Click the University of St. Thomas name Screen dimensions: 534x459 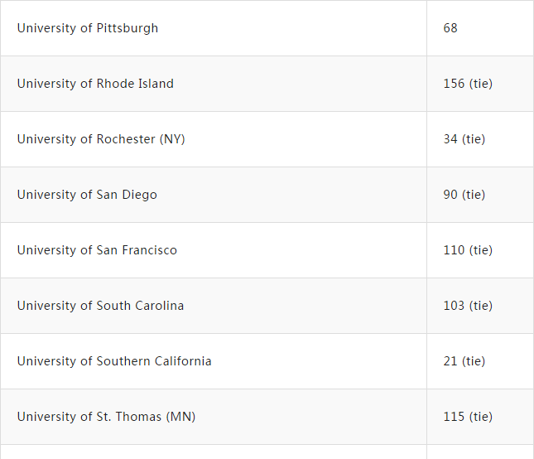click(x=89, y=417)
